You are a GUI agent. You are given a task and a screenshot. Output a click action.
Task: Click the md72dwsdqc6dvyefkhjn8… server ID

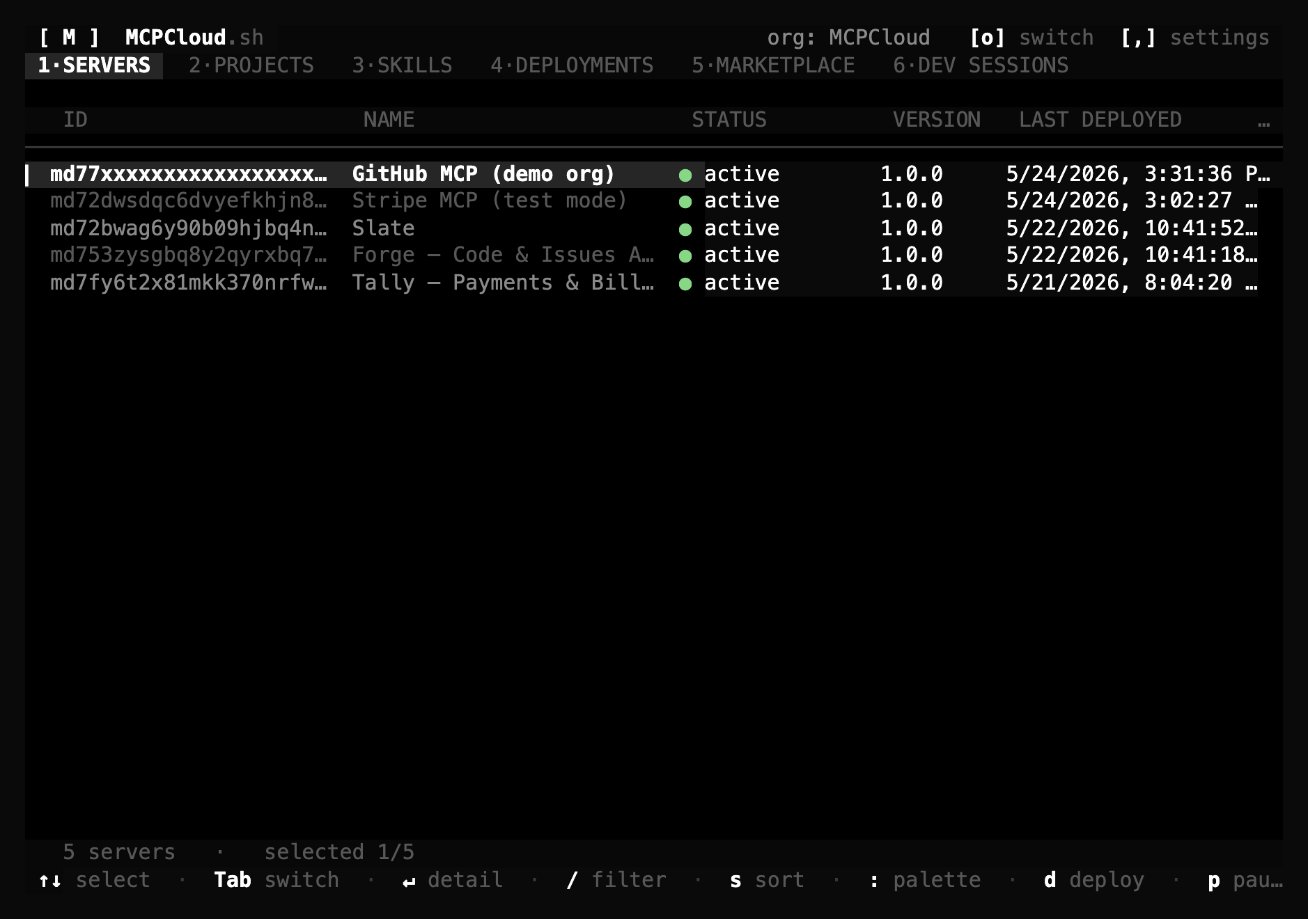[x=188, y=201]
